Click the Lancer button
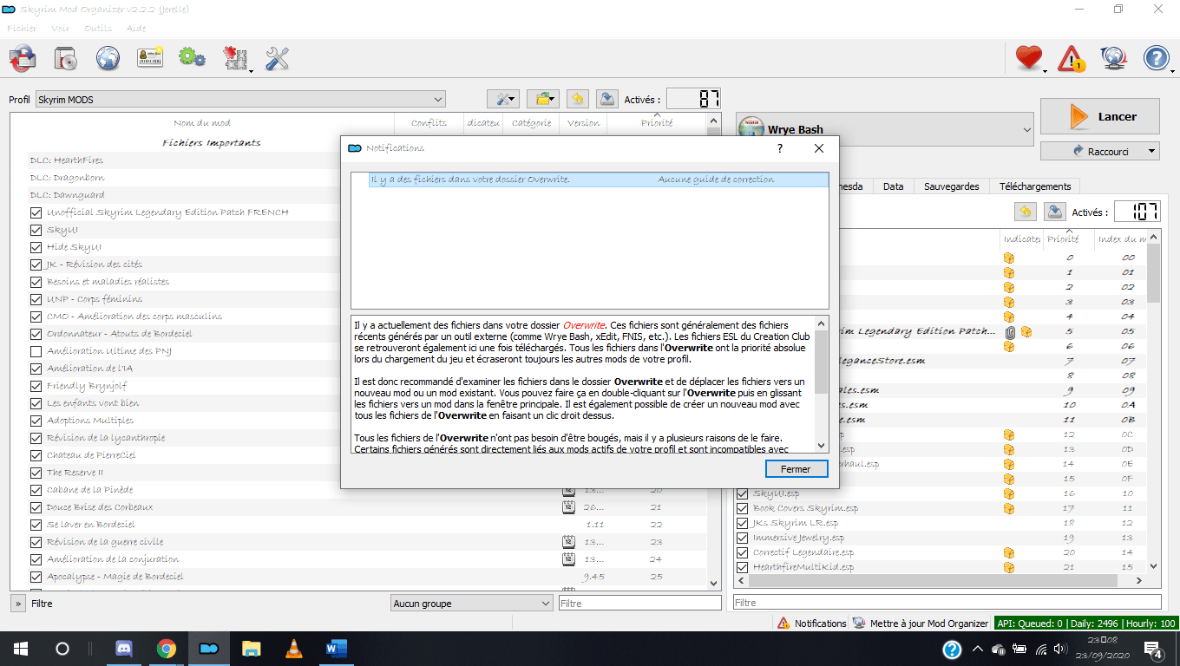This screenshot has width=1180, height=666. pyautogui.click(x=1100, y=116)
